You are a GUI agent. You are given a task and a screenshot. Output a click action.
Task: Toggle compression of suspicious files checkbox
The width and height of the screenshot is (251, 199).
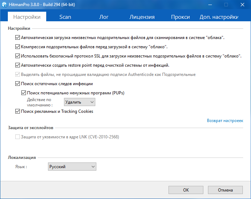click(x=18, y=47)
